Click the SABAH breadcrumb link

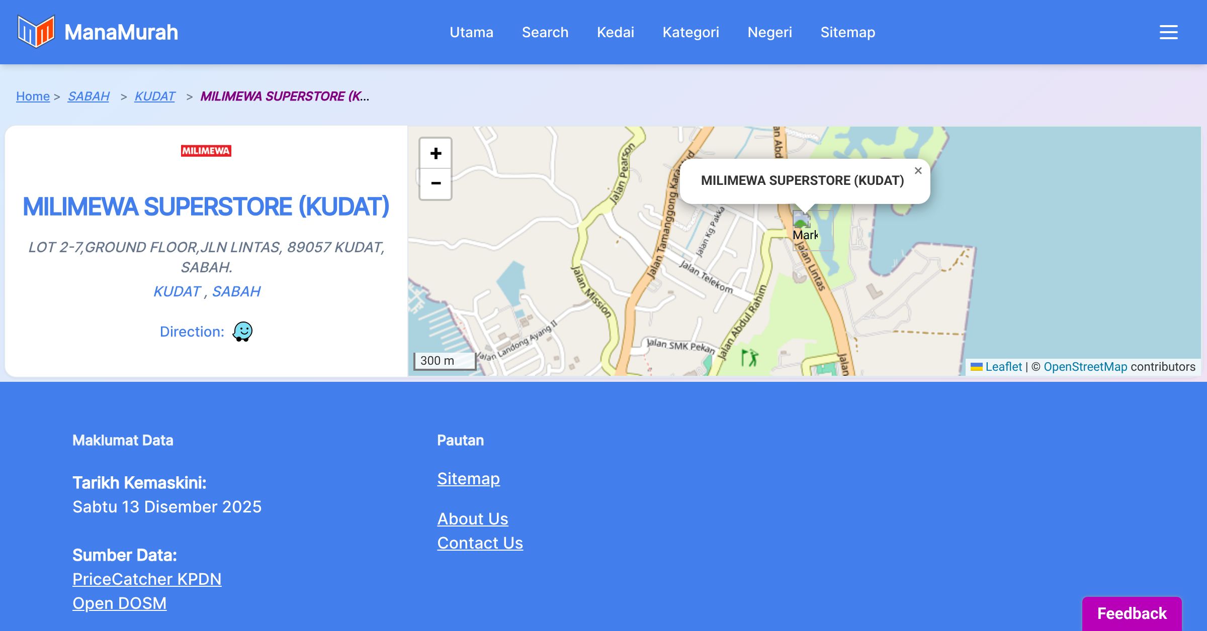89,96
